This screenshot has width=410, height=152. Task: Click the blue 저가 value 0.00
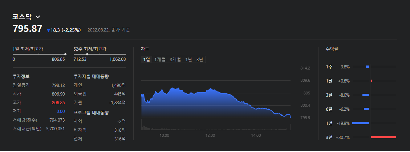click(x=61, y=111)
